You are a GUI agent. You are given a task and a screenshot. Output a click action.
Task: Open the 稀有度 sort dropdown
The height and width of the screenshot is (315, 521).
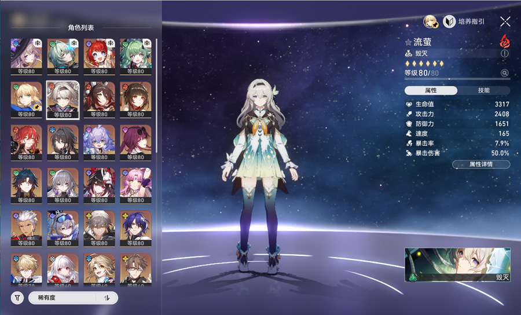(x=63, y=298)
